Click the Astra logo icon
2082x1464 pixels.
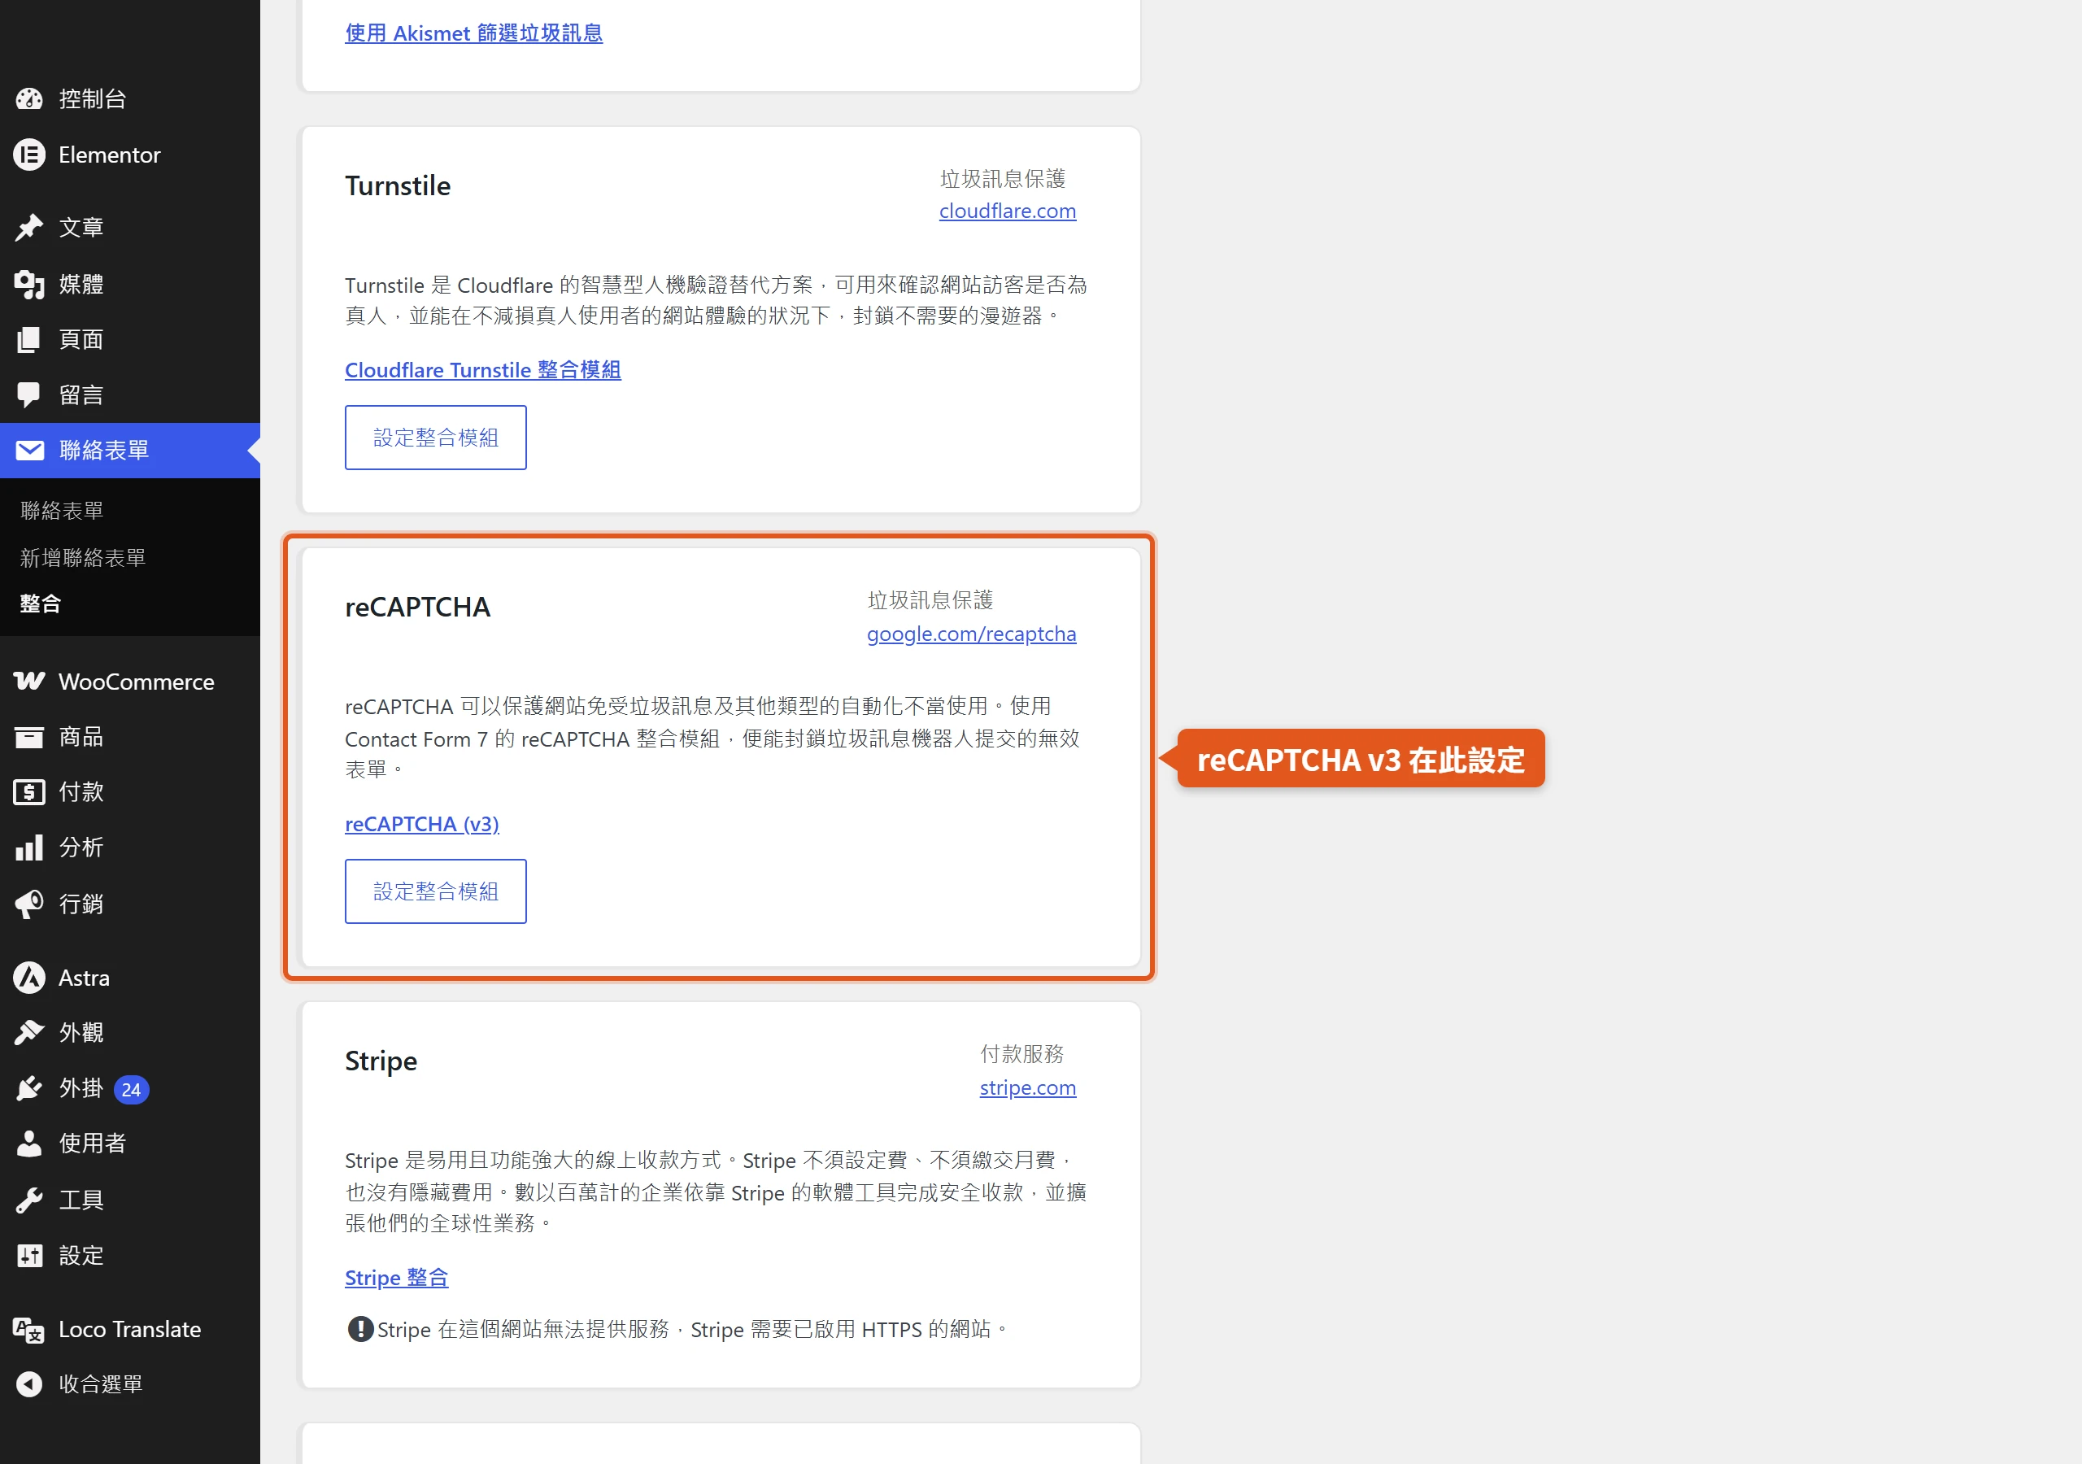tap(29, 978)
